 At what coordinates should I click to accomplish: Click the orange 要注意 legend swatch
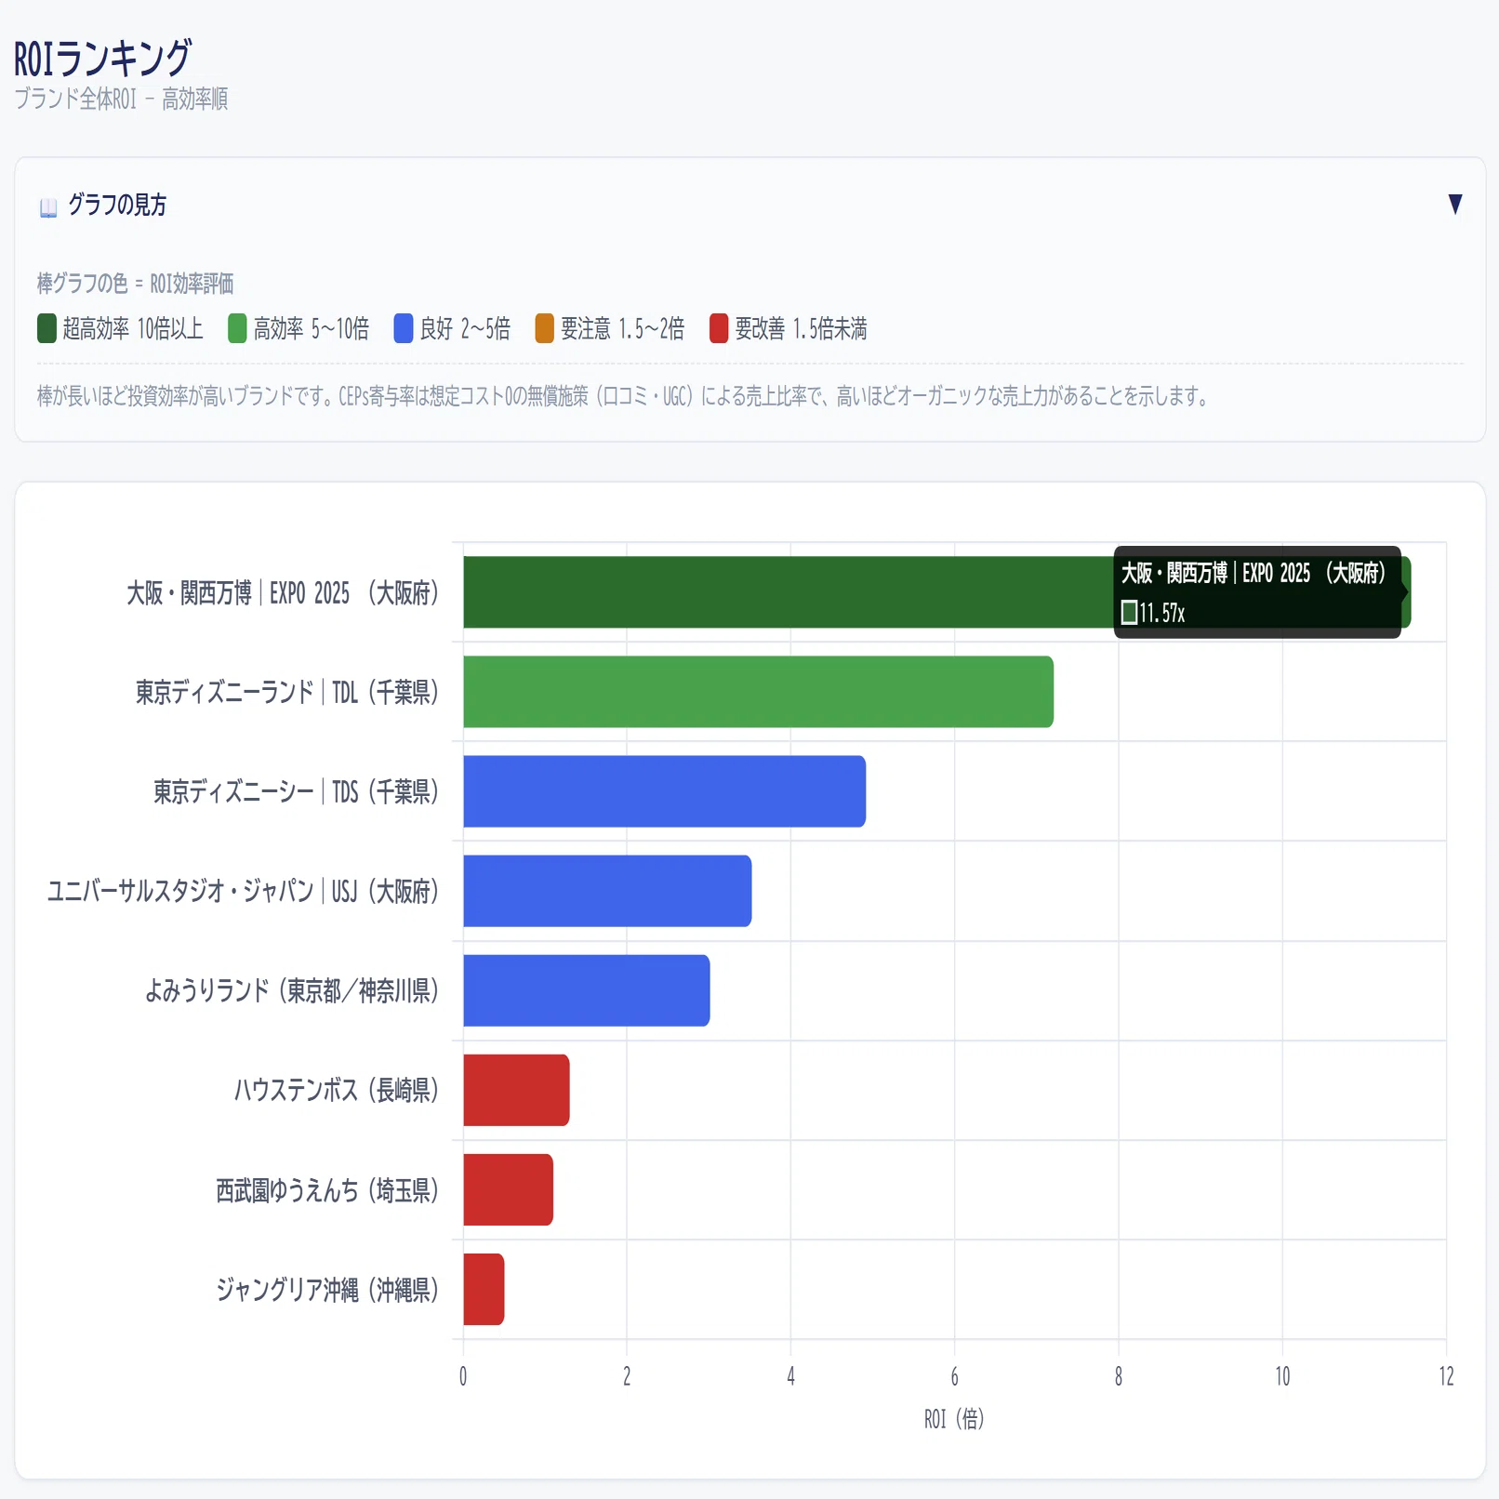point(545,328)
